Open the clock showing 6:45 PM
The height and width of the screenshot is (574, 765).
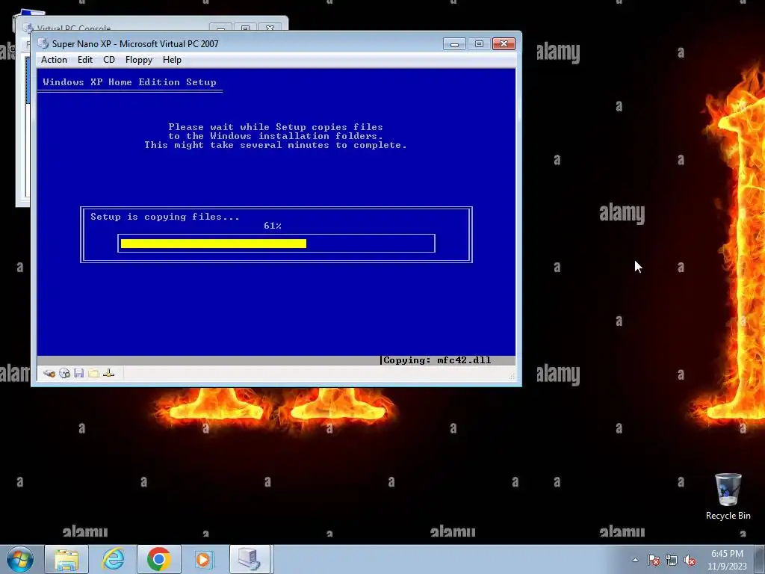pyautogui.click(x=727, y=560)
